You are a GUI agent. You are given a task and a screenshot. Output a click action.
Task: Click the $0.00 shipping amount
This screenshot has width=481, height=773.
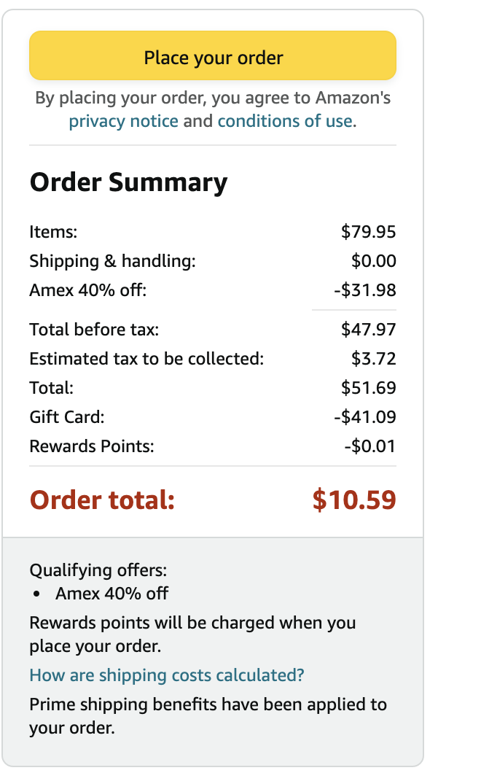point(373,261)
